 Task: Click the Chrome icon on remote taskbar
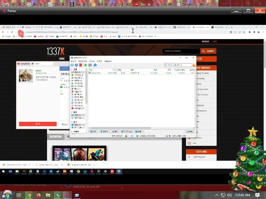[78, 172]
